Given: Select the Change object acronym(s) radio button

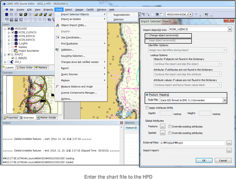Looking at the screenshot, I should (x=147, y=35).
